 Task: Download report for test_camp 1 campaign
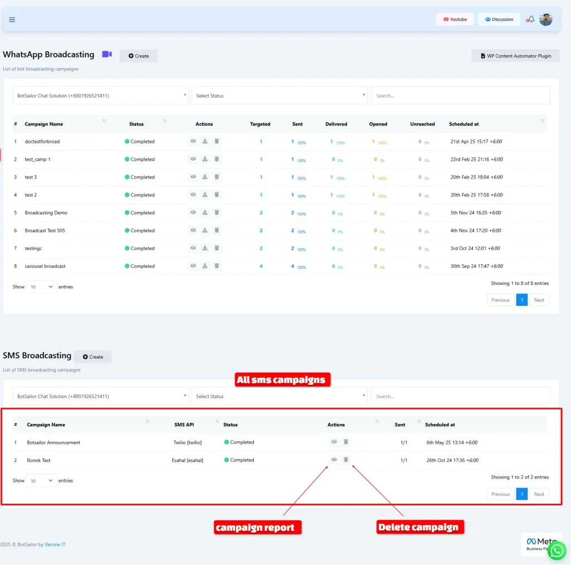click(x=205, y=159)
